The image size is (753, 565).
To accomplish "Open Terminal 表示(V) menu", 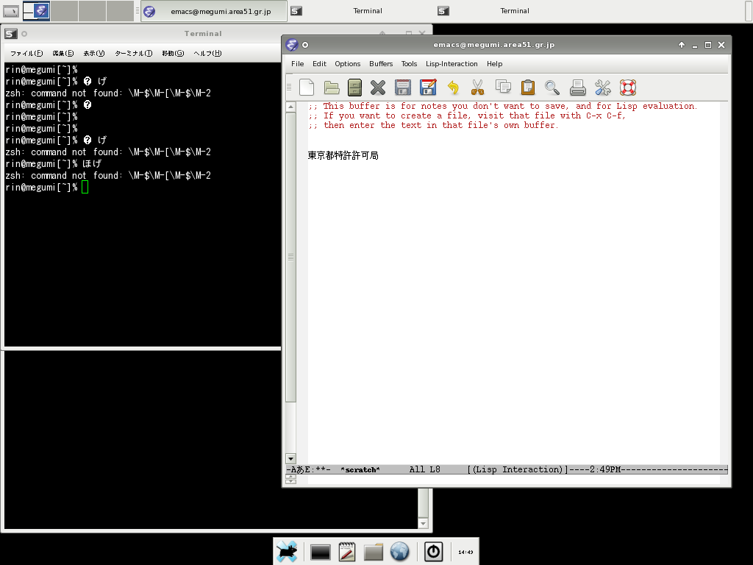I will point(93,53).
